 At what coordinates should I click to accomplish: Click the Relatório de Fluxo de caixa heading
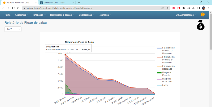26,23
